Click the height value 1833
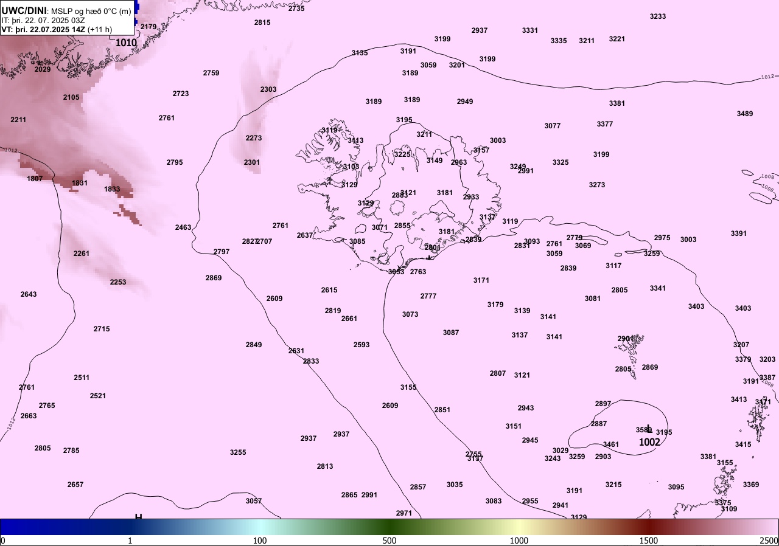Screen dimensions: 779x546 coord(112,189)
